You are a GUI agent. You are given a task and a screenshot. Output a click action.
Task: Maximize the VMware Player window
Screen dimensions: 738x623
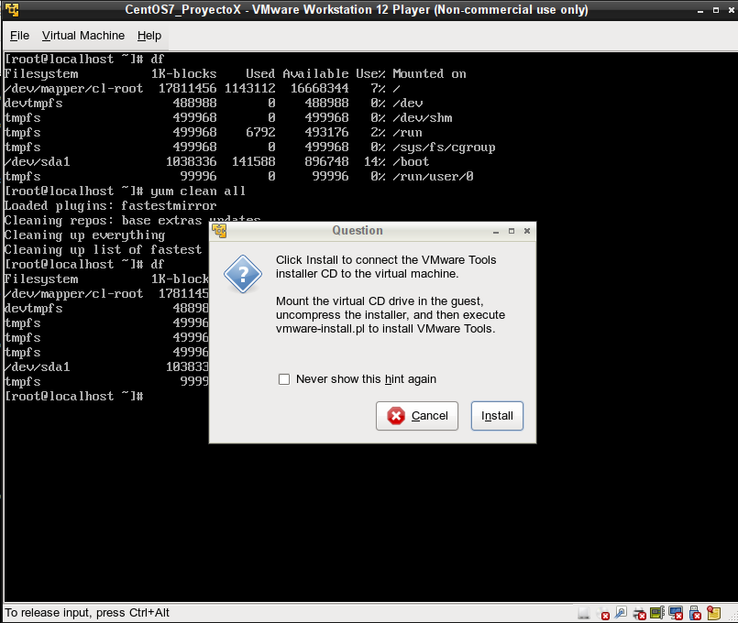click(716, 10)
